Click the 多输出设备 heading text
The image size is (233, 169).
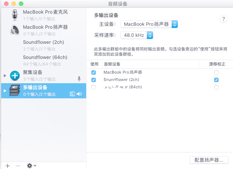point(106,15)
